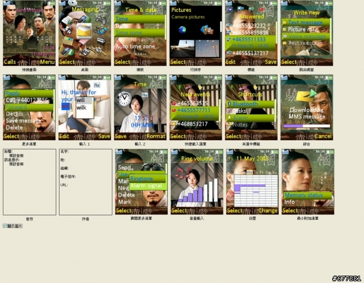
Task: Select Reply in the message options menu
Action: tap(29, 93)
